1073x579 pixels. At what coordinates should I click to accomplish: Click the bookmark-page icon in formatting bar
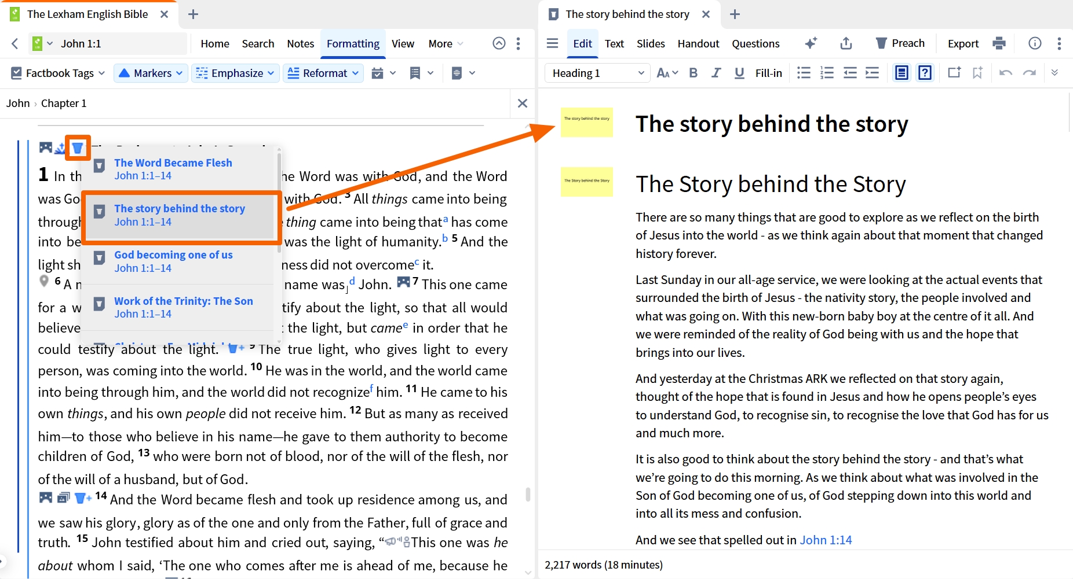coord(415,73)
